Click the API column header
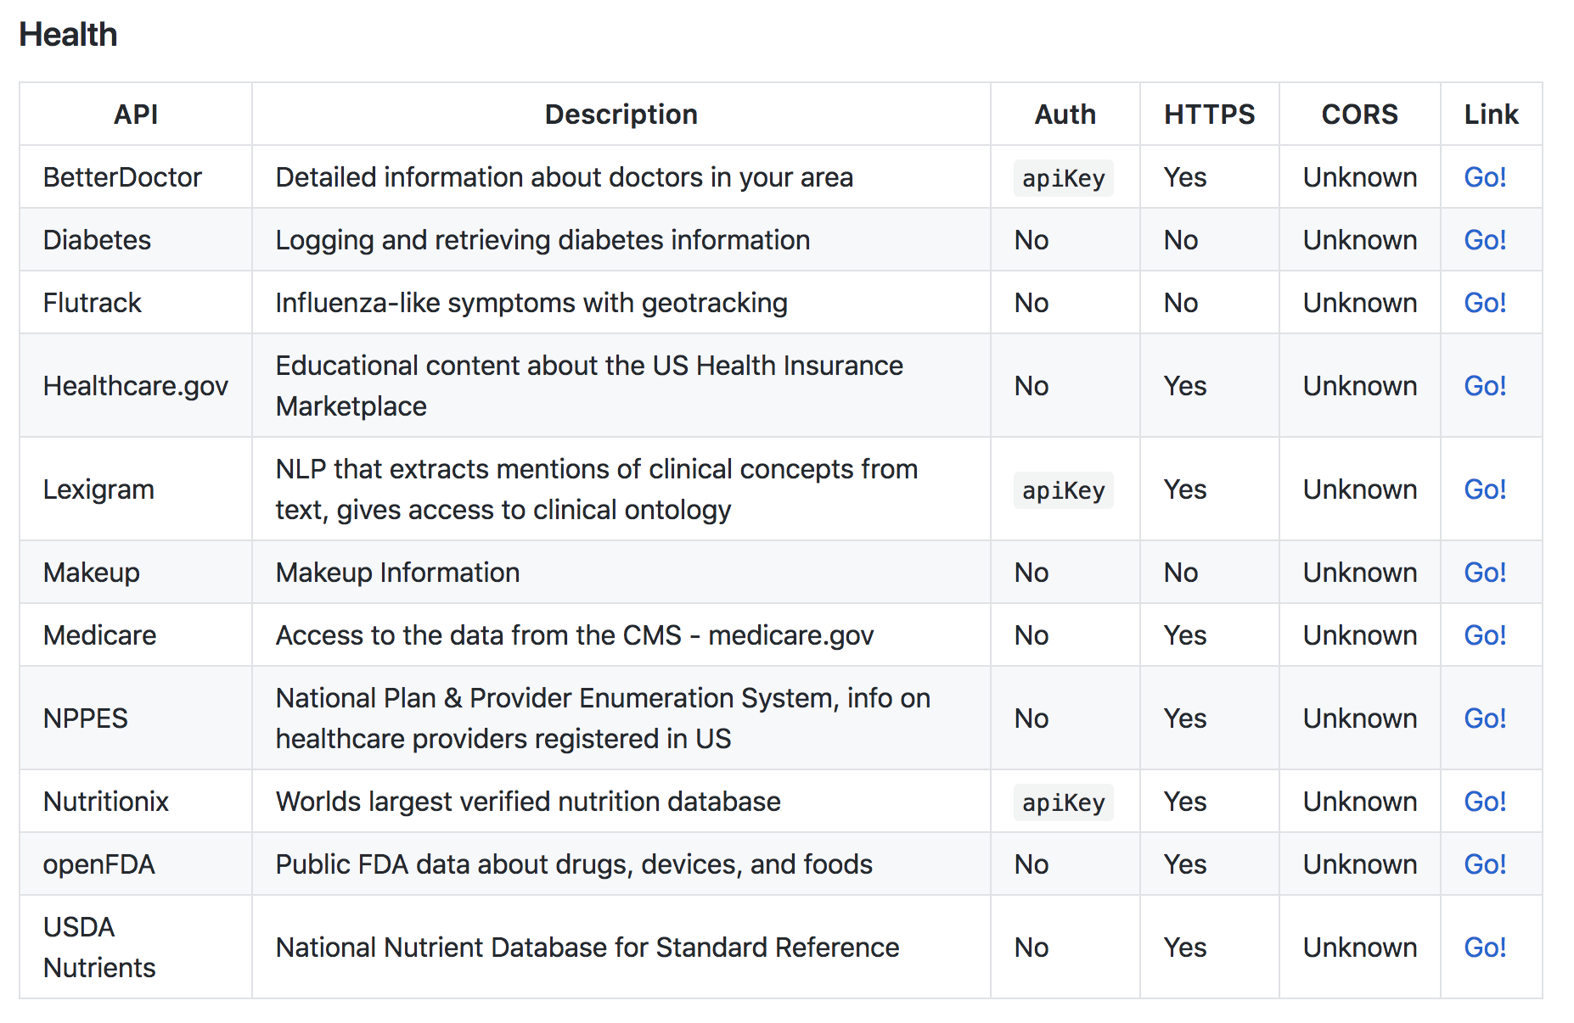1574x1023 pixels. pyautogui.click(x=136, y=115)
